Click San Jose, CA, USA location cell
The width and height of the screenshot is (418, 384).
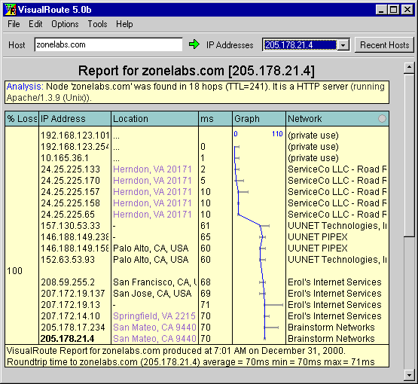click(152, 294)
